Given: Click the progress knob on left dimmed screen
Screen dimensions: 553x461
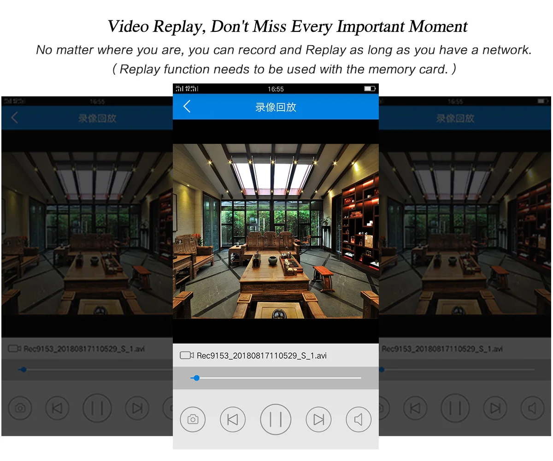Looking at the screenshot, I should (x=24, y=369).
